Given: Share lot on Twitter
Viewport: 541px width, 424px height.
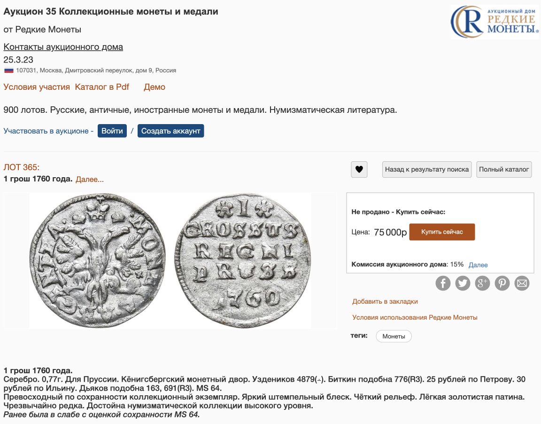Looking at the screenshot, I should click(463, 283).
